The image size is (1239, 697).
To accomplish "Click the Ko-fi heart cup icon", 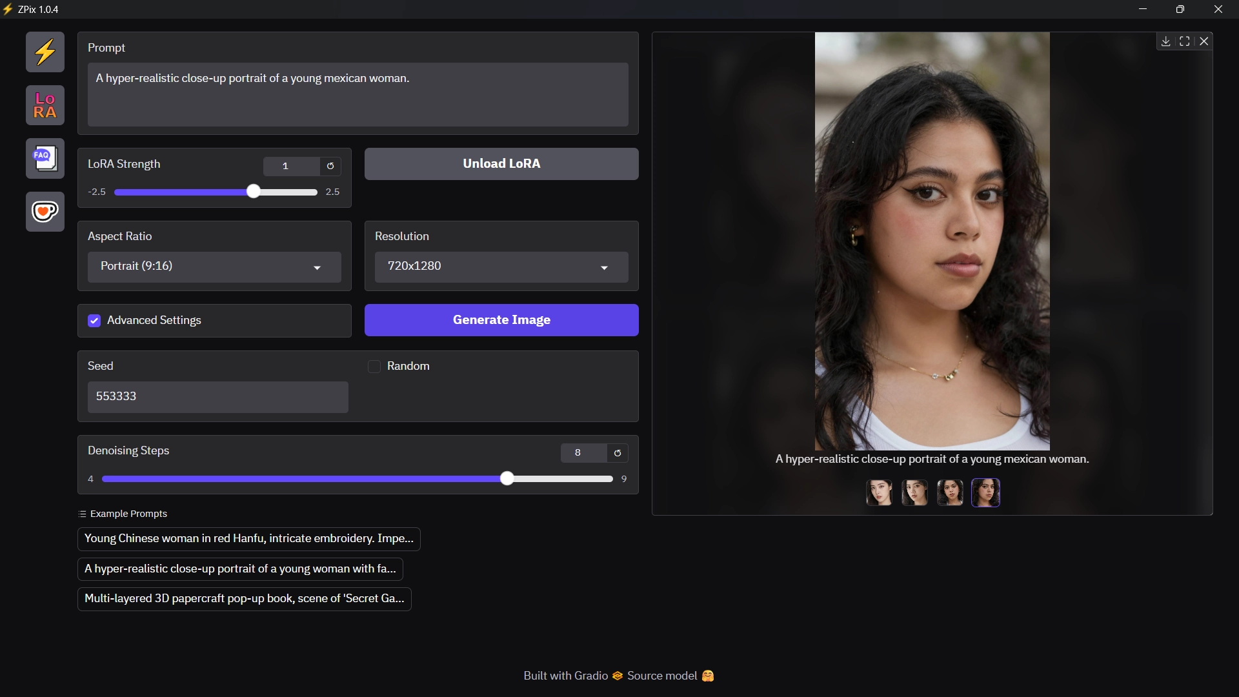I will tap(45, 212).
